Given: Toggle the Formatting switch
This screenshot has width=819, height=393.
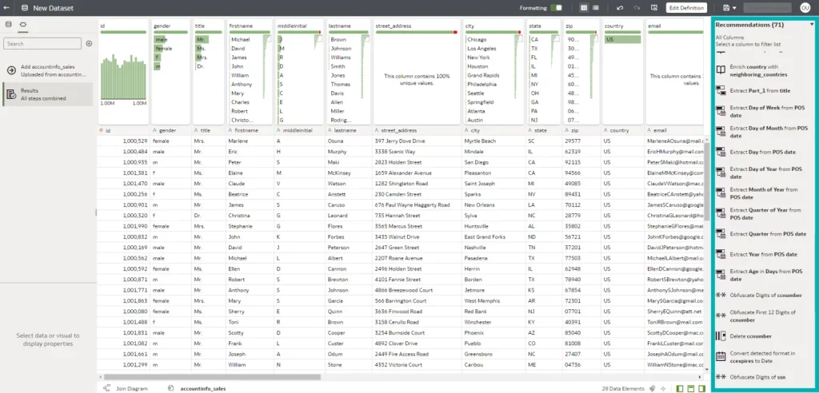Looking at the screenshot, I should (557, 7).
